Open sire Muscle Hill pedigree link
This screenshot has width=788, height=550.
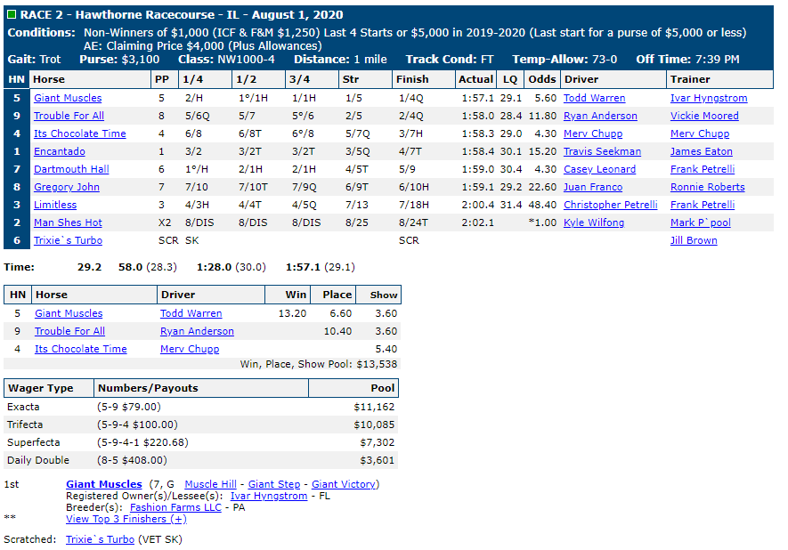pyautogui.click(x=210, y=484)
